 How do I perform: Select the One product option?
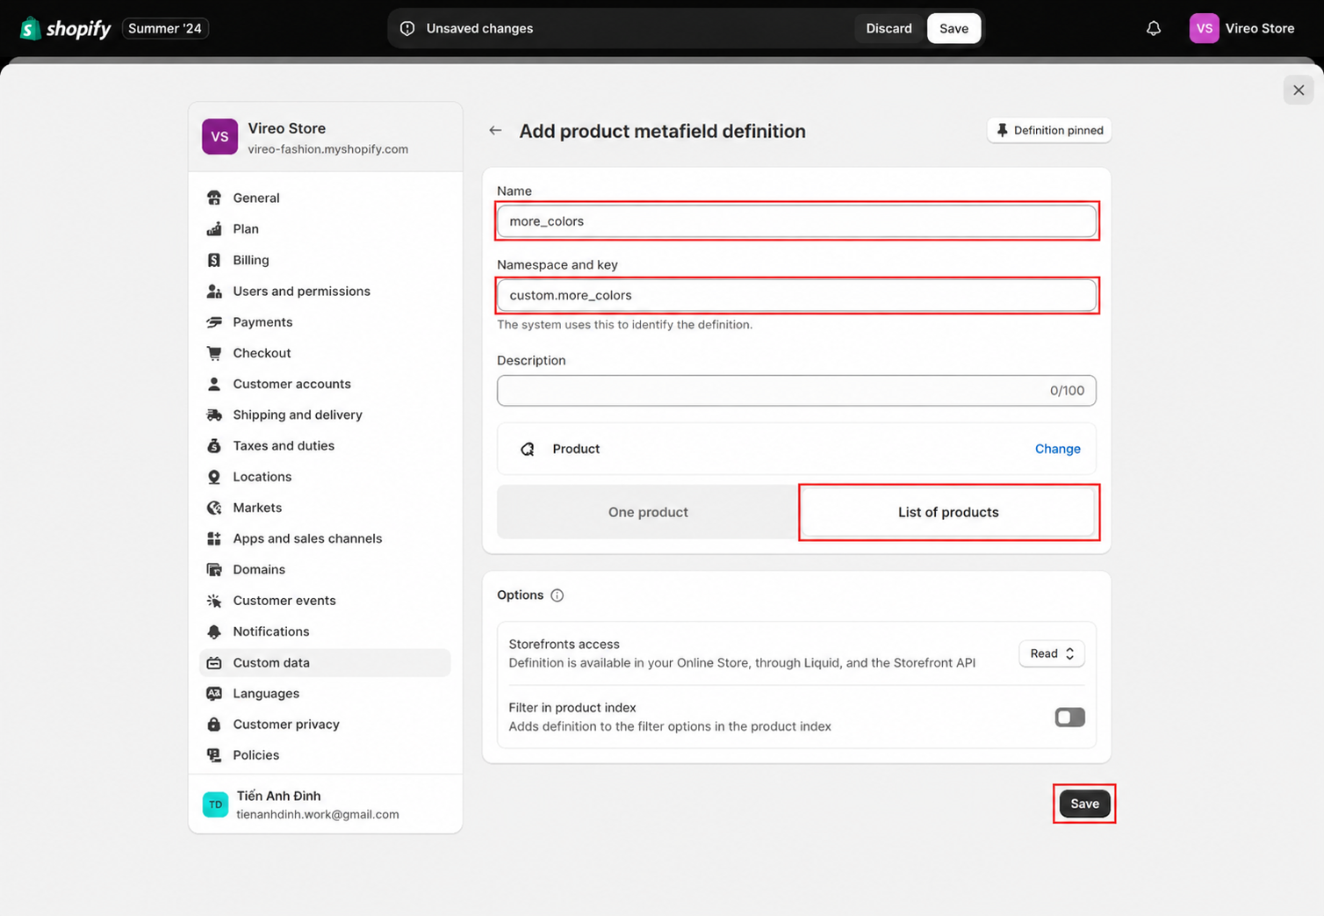point(648,512)
